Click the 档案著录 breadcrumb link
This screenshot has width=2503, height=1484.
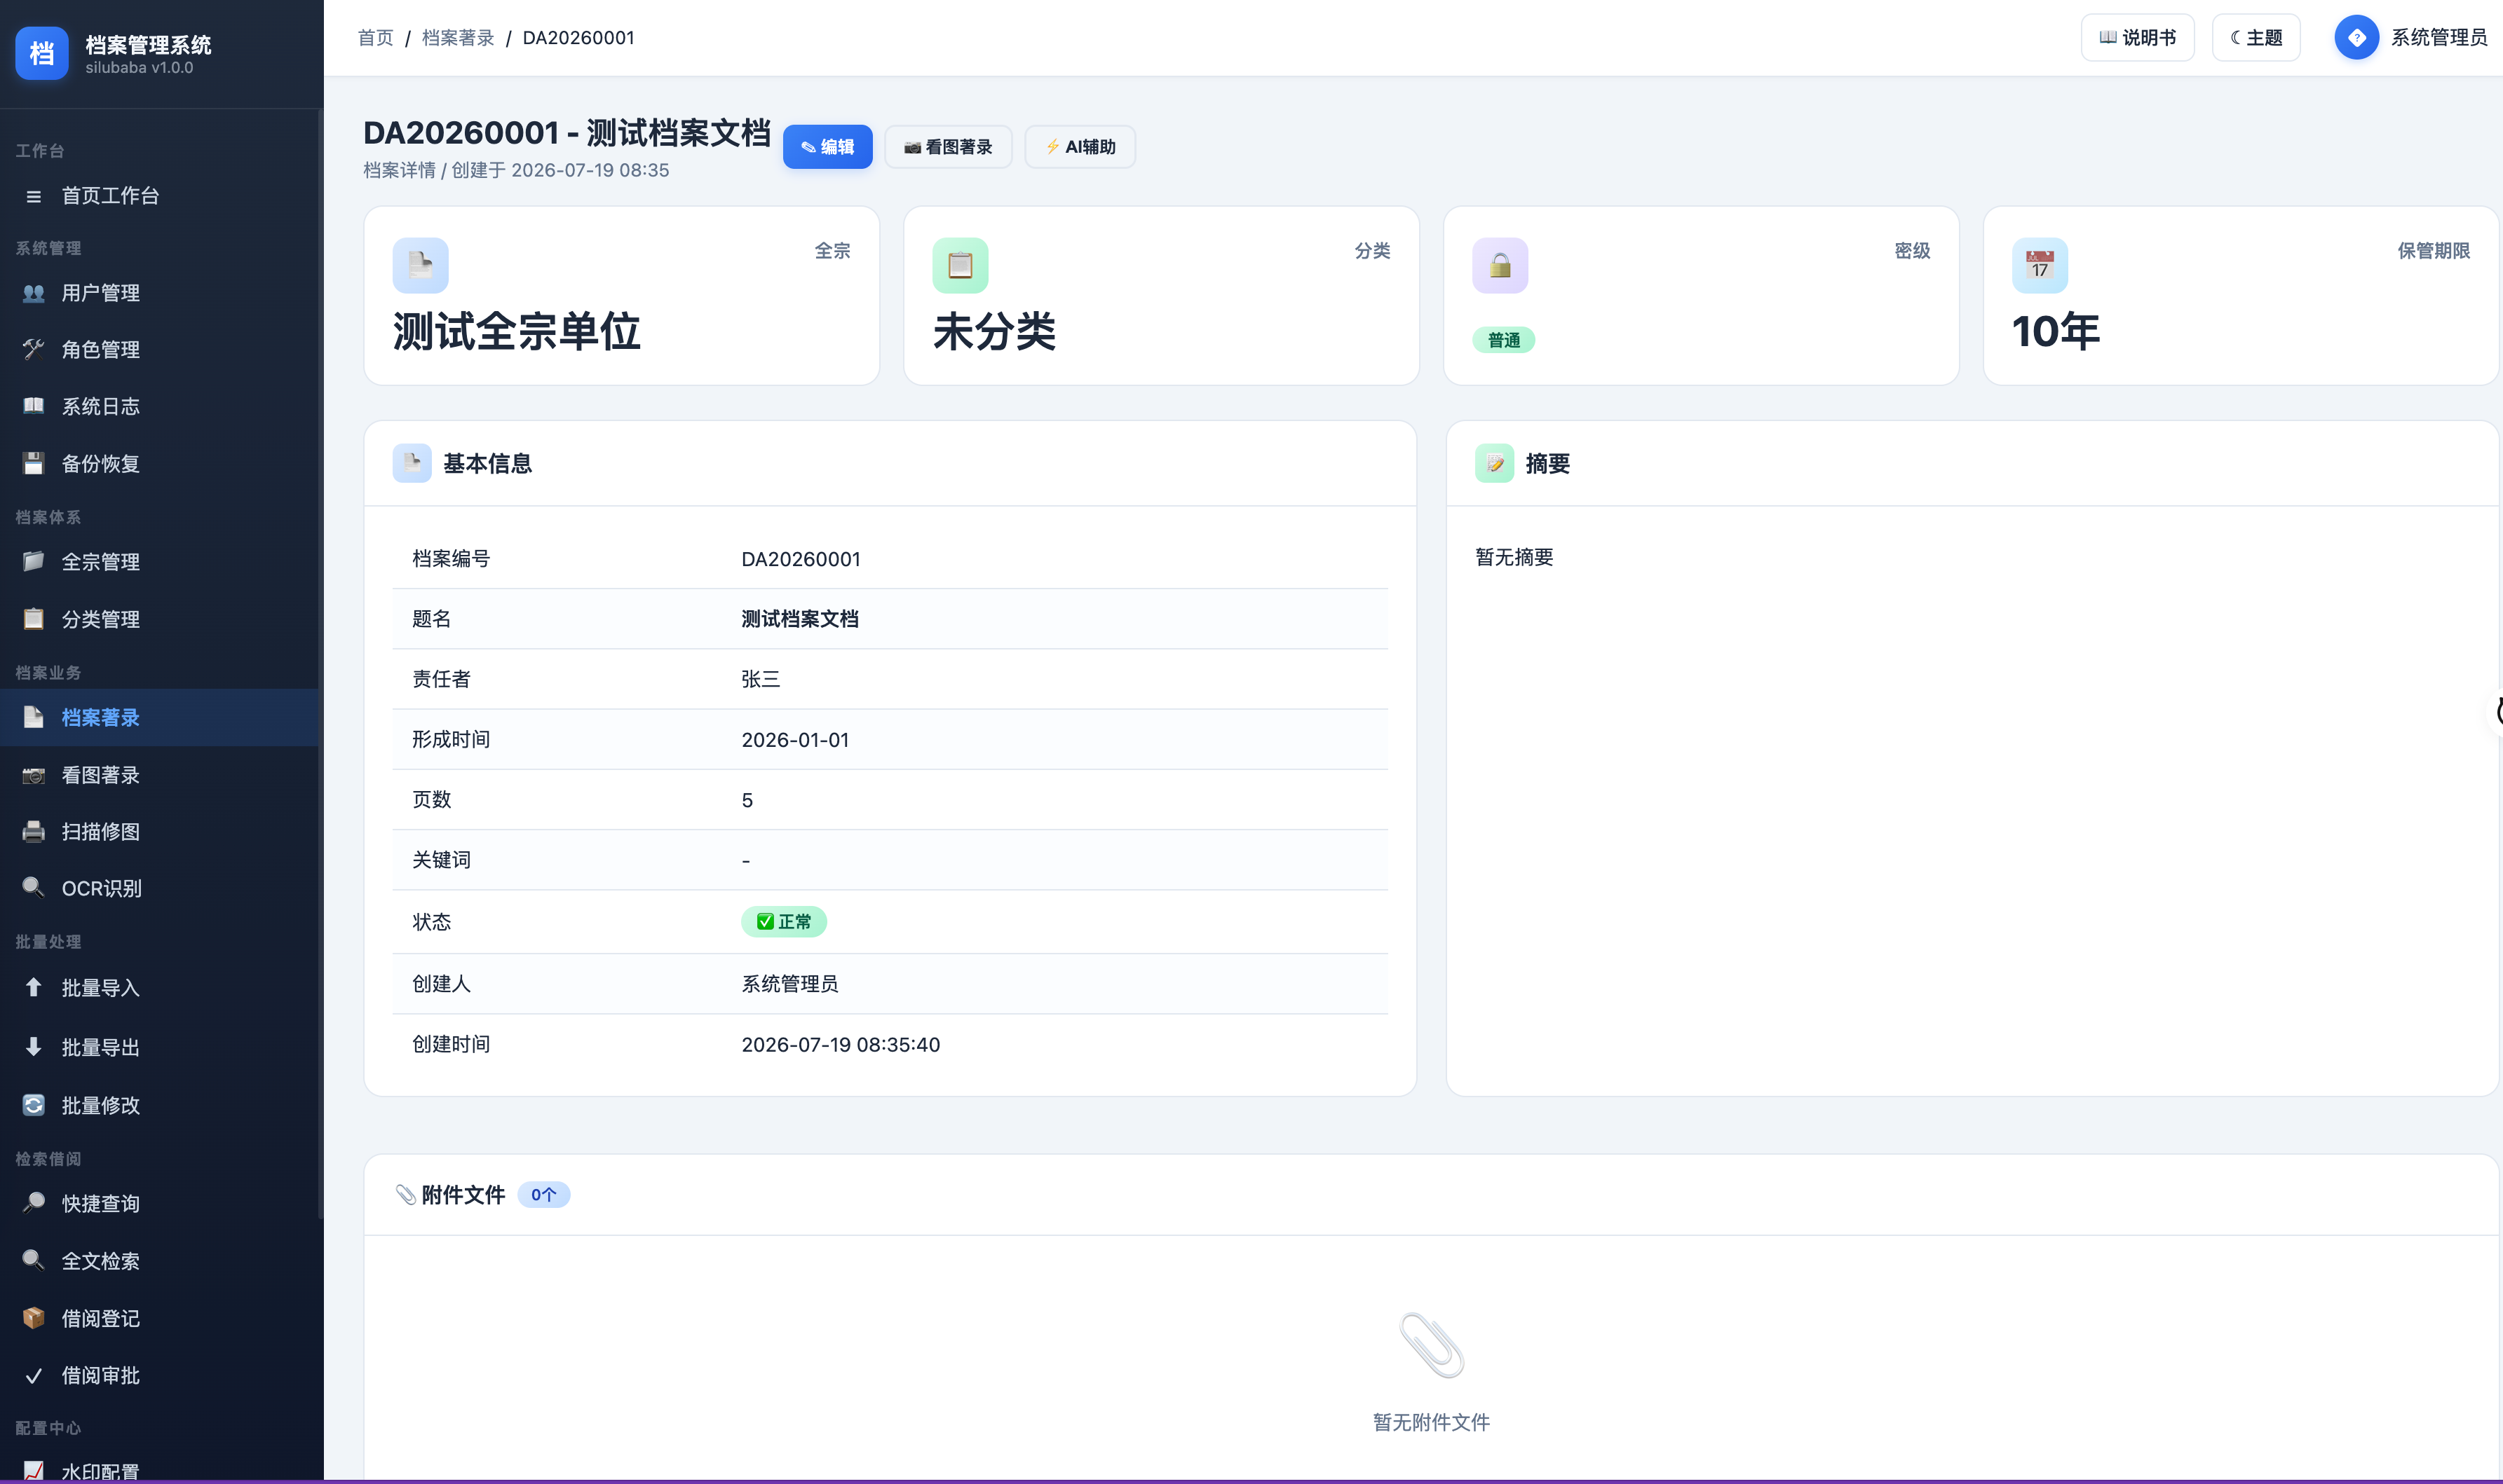(459, 38)
